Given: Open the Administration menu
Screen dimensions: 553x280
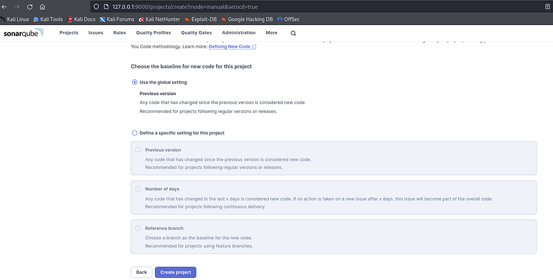Looking at the screenshot, I should (238, 32).
